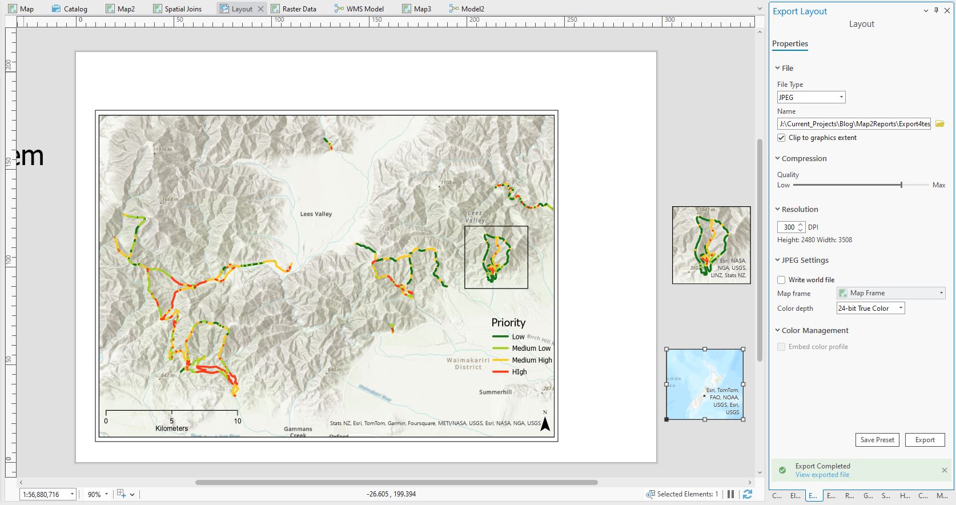Click the refresh icon in the status bar
Image resolution: width=956 pixels, height=505 pixels.
click(x=748, y=494)
